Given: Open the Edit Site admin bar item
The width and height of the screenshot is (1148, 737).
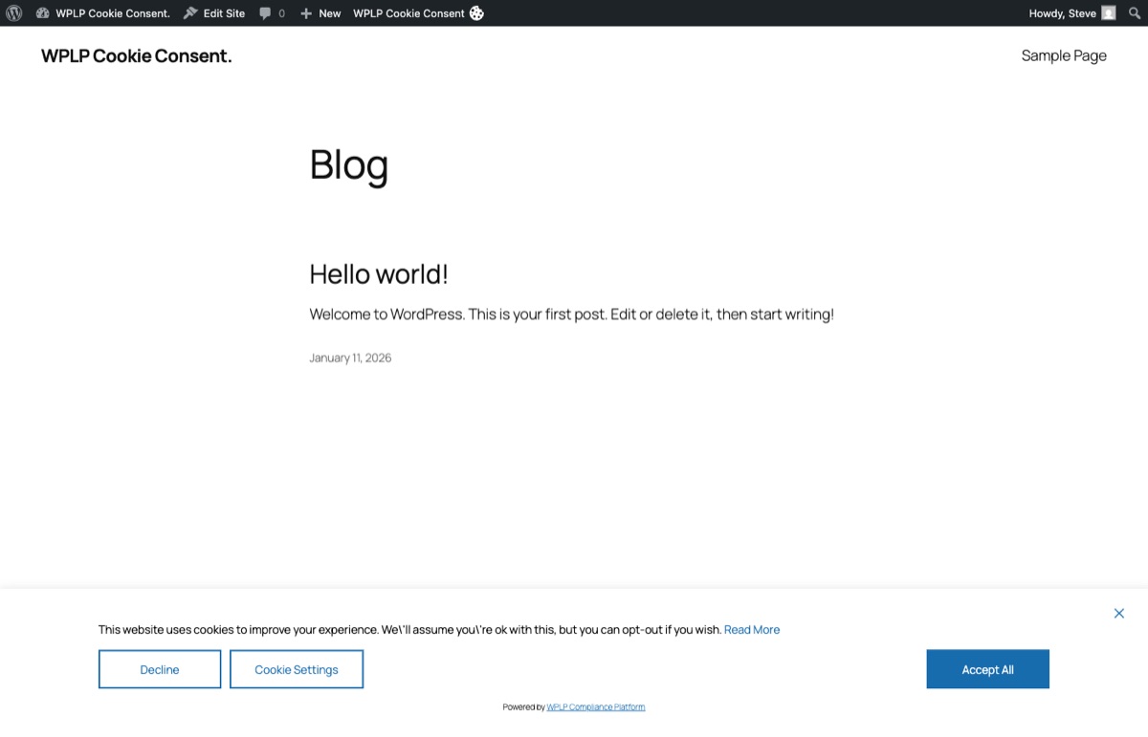Looking at the screenshot, I should click(214, 13).
